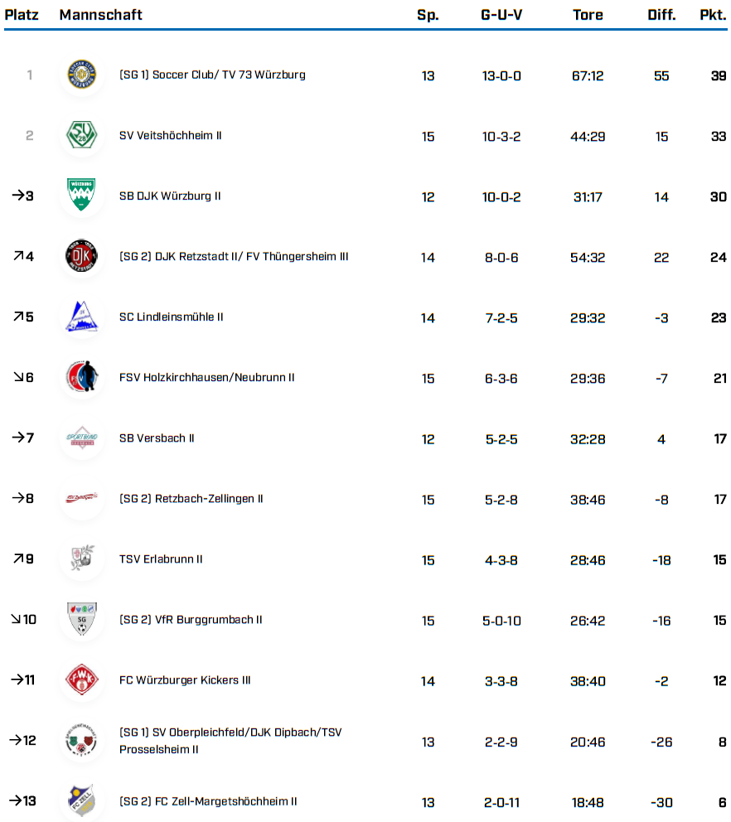
Task: Click the FC Zell-Margetshöchheim II crest
Action: 82,801
